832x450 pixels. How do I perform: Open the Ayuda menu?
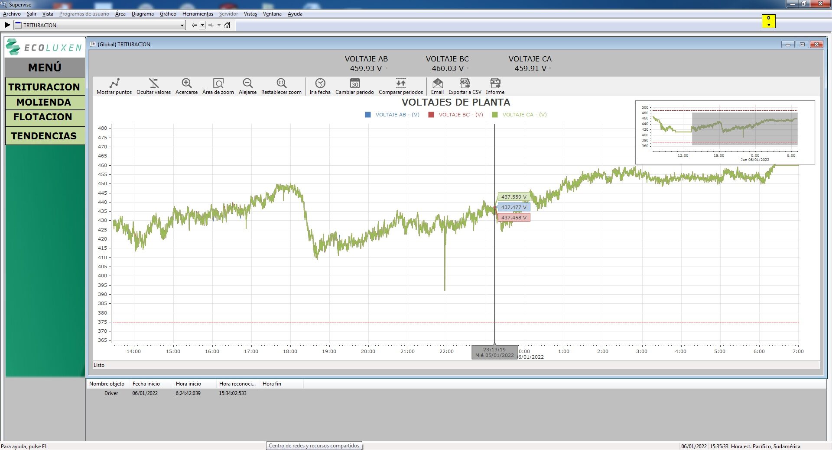pyautogui.click(x=295, y=14)
